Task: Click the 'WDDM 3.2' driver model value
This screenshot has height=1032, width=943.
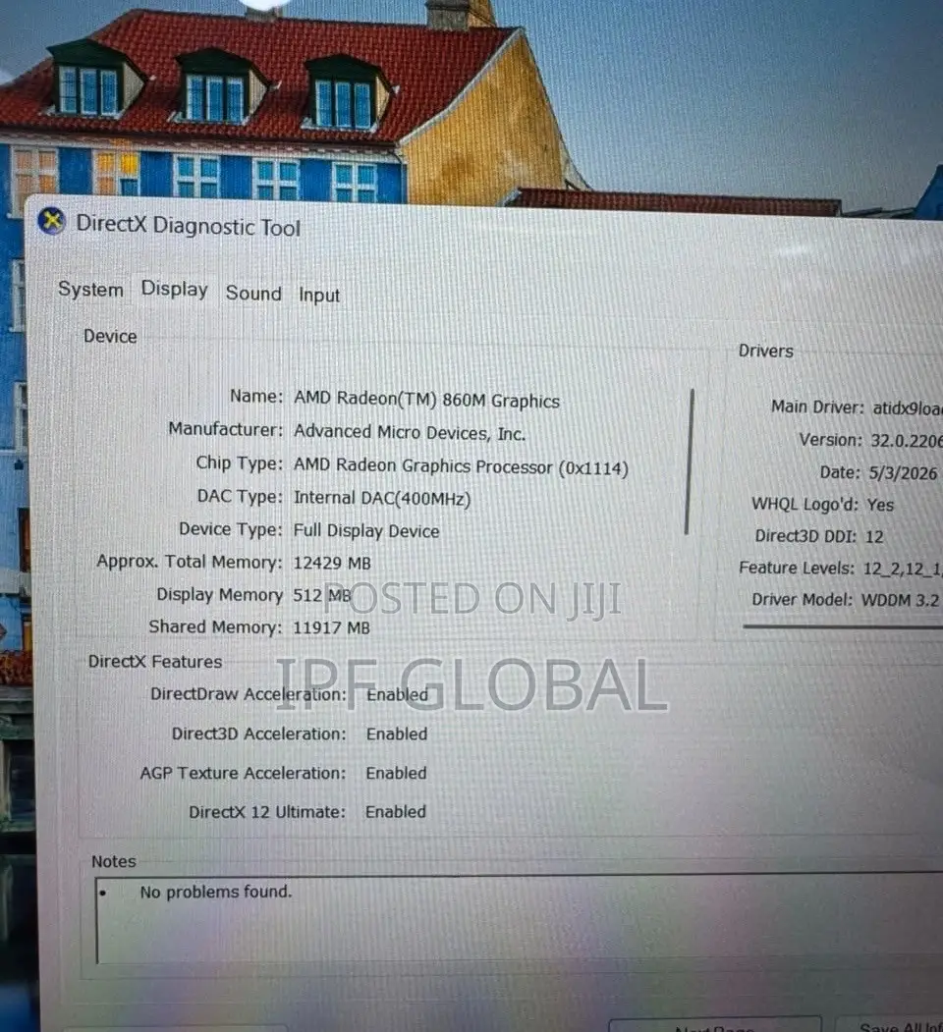Action: tap(900, 600)
